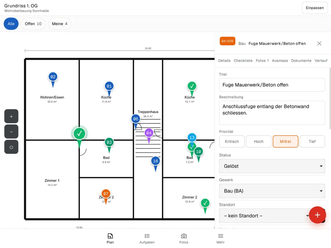
Task: Filter pins by Offen 10
Action: tap(33, 24)
